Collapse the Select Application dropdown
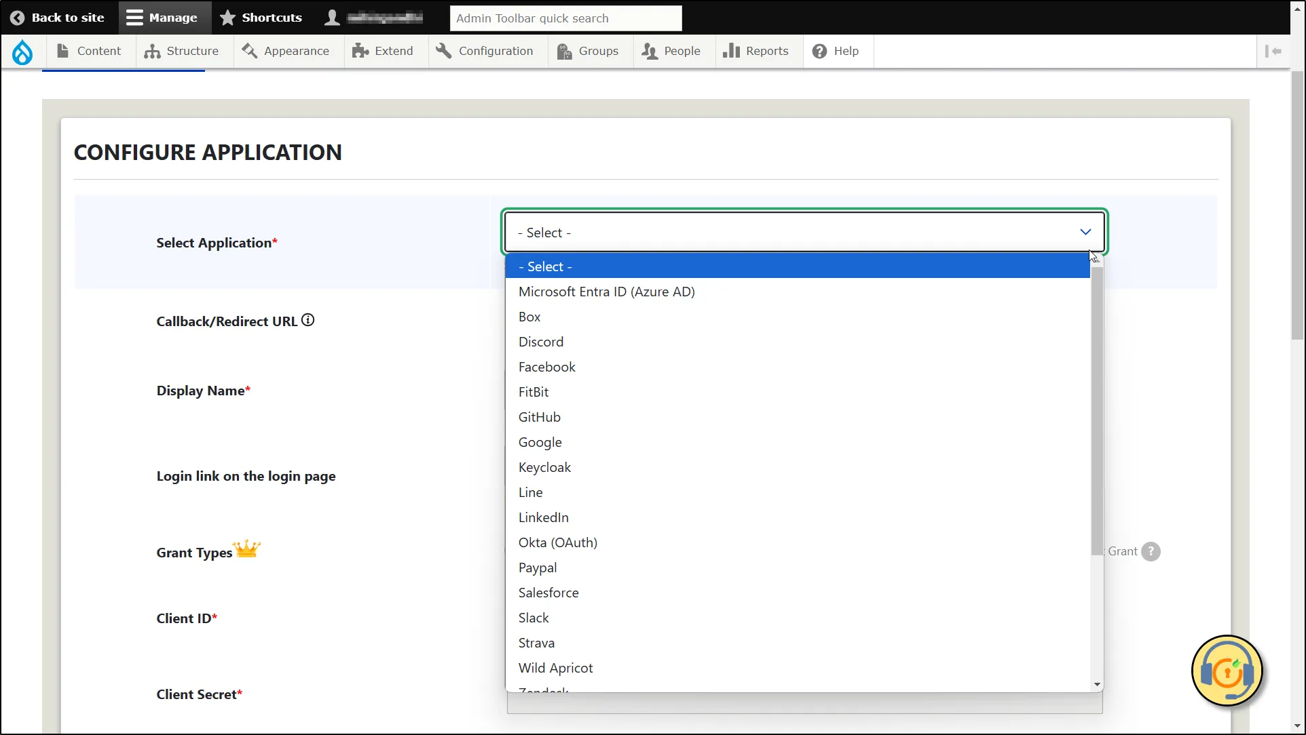1306x735 pixels. 805,232
